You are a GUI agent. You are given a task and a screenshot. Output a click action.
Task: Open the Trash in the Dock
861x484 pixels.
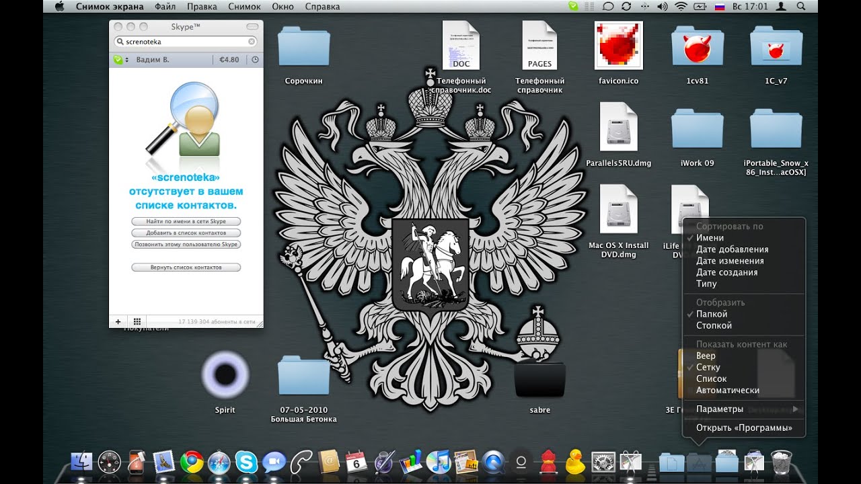coord(782,462)
